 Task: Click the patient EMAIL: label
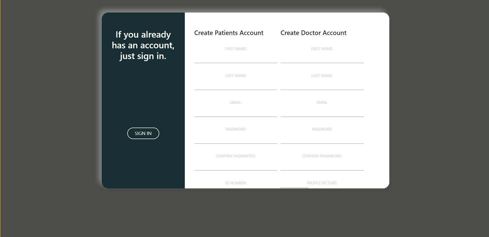click(x=236, y=103)
